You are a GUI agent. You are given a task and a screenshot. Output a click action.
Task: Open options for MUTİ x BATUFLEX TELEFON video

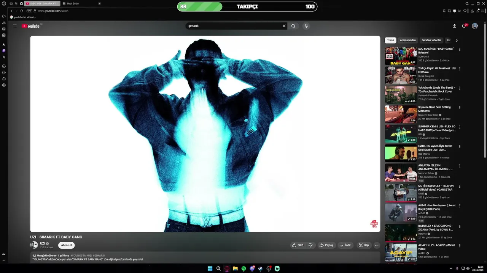460,187
